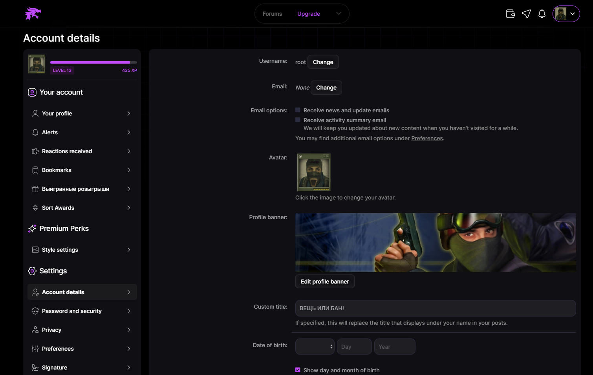Open the user avatar menu dropdown

566,14
